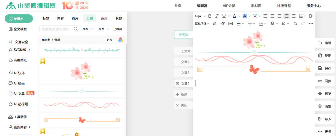Click the eraser clear-formatting icon
This screenshot has width=336, height=136.
click(215, 24)
